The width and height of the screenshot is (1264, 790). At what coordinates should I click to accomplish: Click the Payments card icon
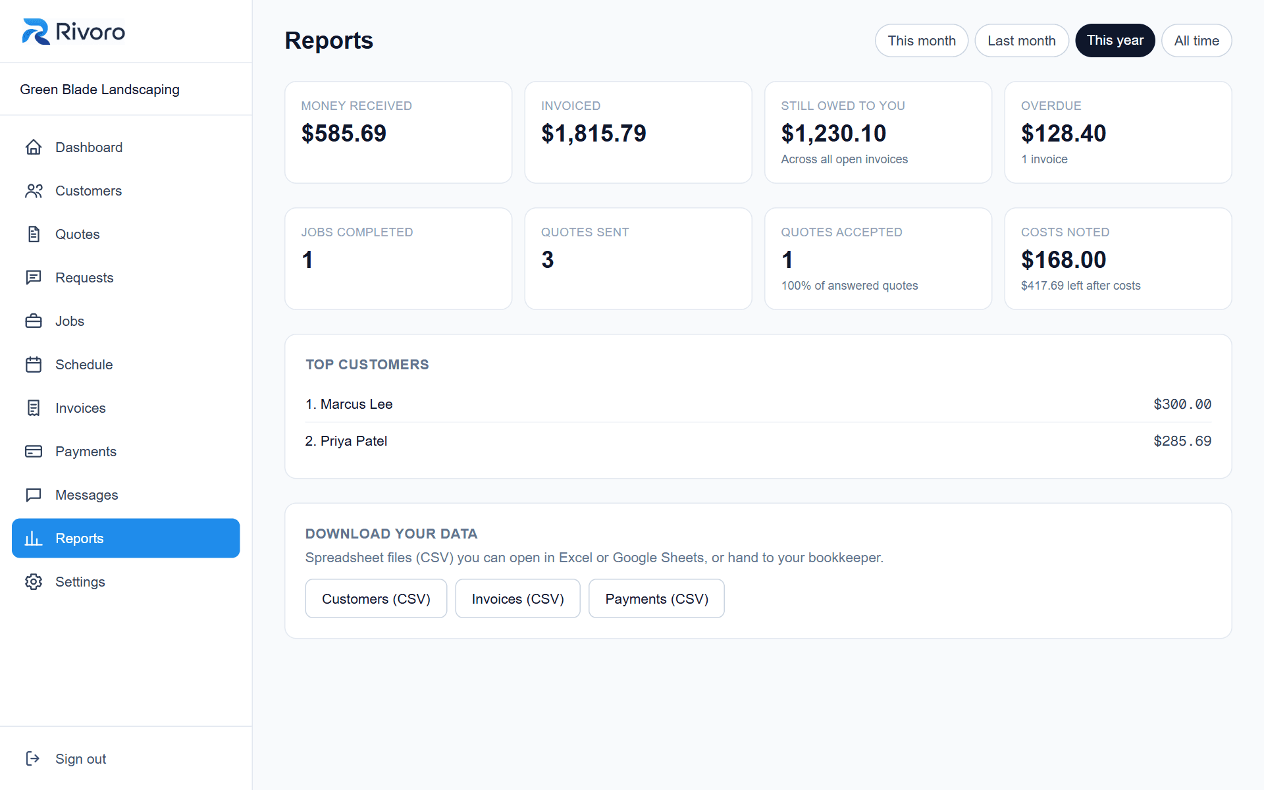[x=34, y=452]
